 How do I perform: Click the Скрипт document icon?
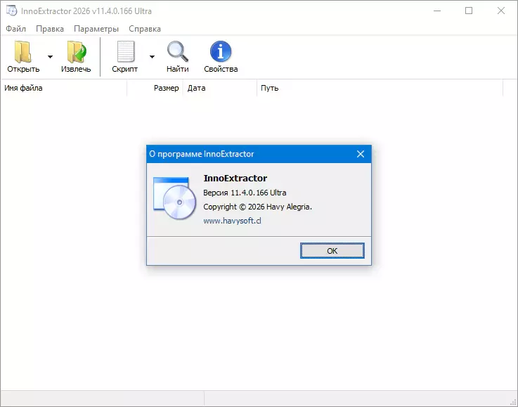(126, 51)
